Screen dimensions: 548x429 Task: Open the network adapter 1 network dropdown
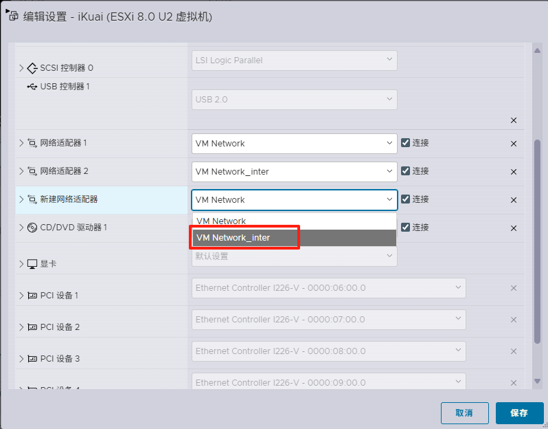tap(294, 143)
